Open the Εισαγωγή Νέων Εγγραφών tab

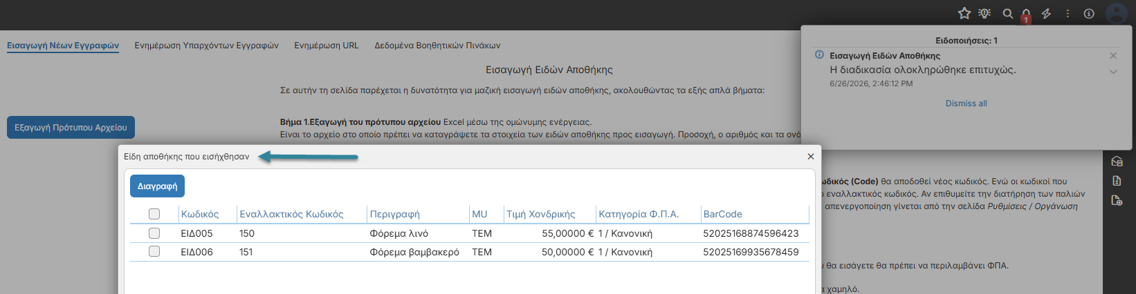pos(63,46)
